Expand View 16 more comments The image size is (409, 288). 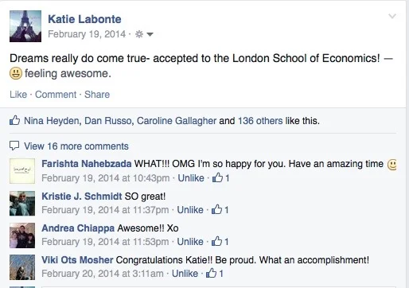click(76, 146)
